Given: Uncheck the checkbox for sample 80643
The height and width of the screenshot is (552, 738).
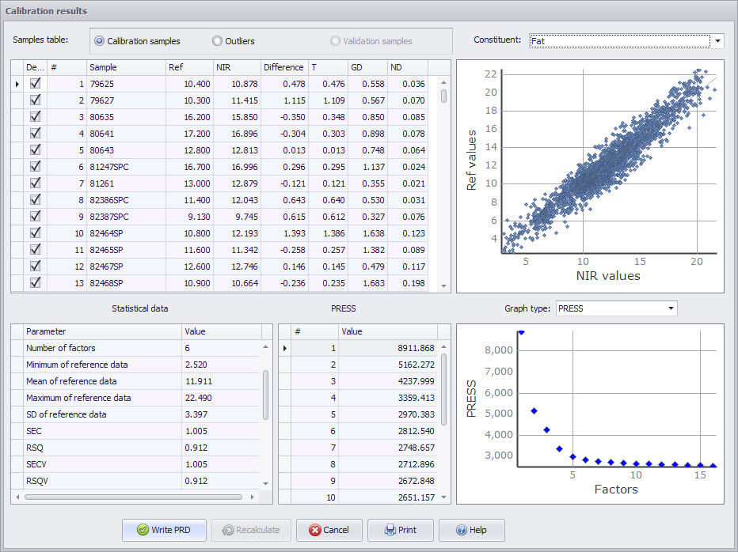Looking at the screenshot, I should (x=34, y=150).
